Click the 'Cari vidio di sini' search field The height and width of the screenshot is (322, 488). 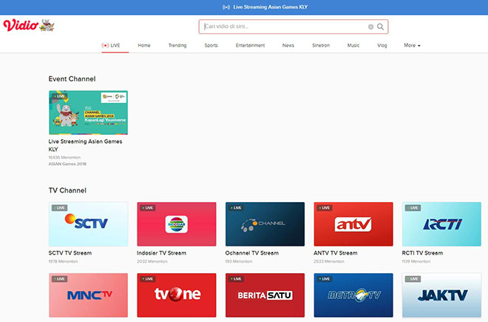tap(285, 27)
